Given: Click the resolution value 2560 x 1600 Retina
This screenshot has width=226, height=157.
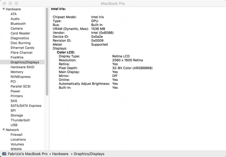Looking at the screenshot, I should point(128,60).
